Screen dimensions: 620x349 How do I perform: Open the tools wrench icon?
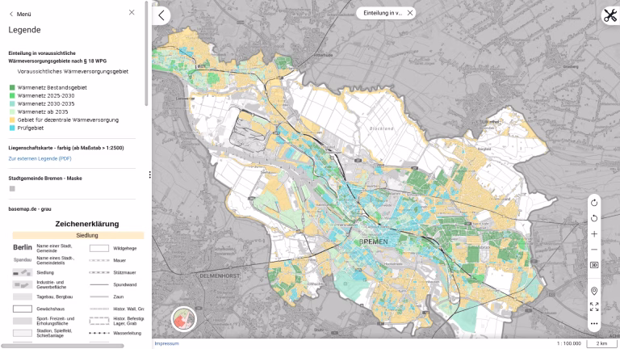click(610, 15)
